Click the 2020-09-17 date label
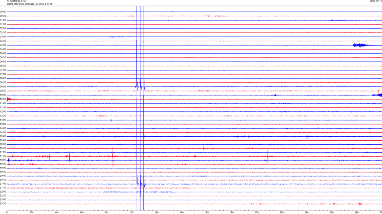The height and width of the screenshot is (214, 382). click(x=376, y=1)
